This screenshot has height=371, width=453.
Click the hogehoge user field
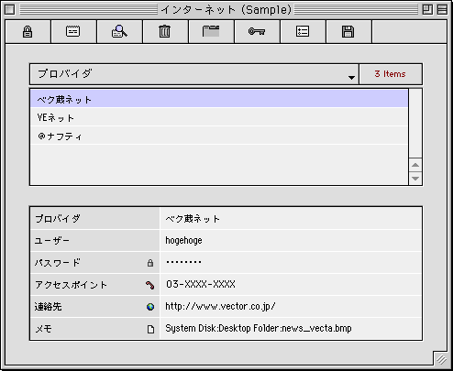point(291,241)
